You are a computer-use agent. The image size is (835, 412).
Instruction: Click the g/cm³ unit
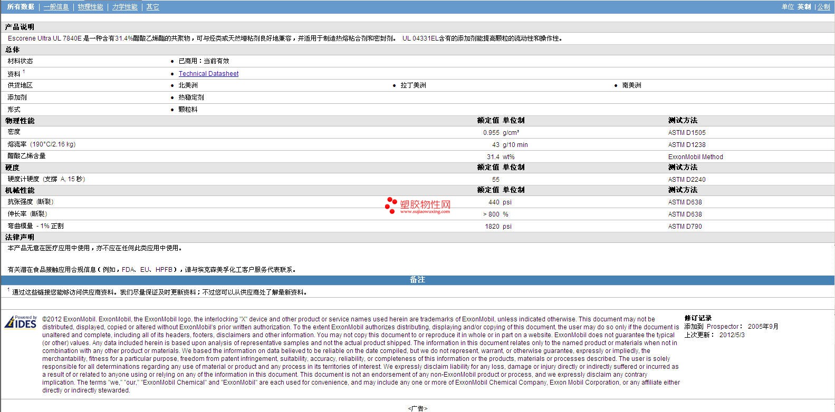click(511, 133)
